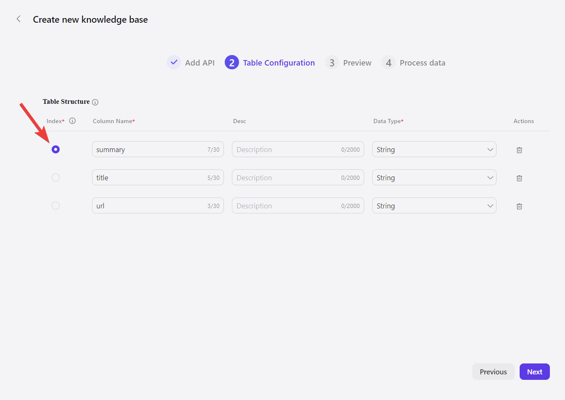Click the back arrow beside page title
Image resolution: width=565 pixels, height=400 pixels.
point(18,19)
